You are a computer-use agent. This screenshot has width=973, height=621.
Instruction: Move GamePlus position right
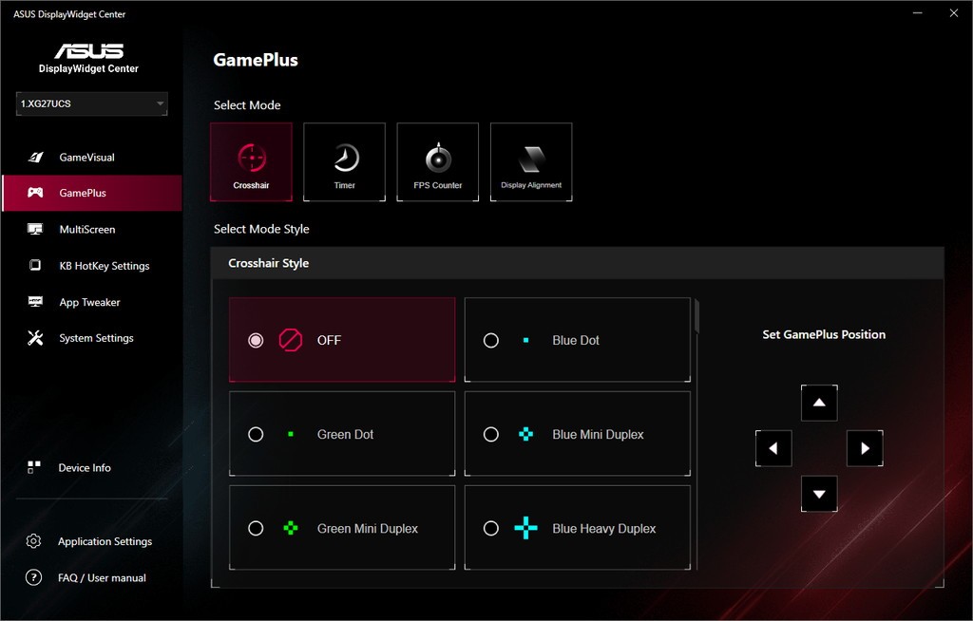tap(865, 448)
